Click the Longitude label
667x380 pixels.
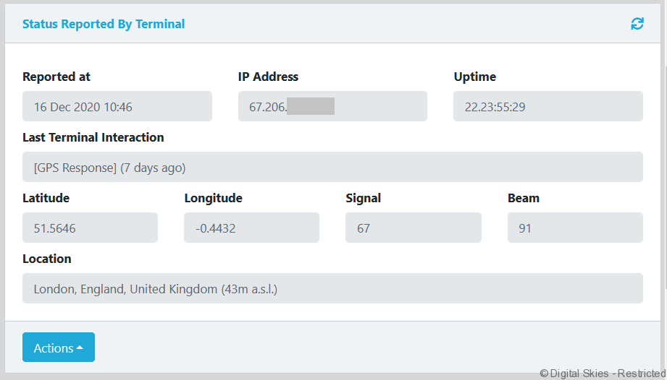pyautogui.click(x=213, y=198)
